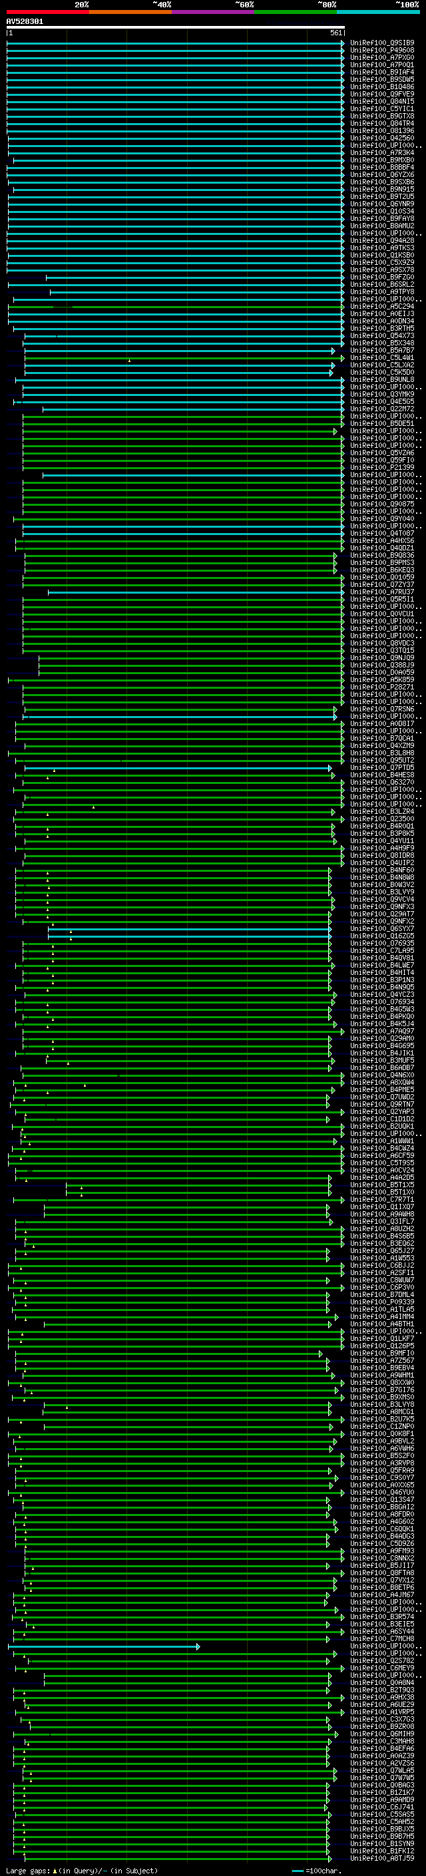
Task: Click hit label UniRef100_B7QCA1
Action: tap(382, 739)
